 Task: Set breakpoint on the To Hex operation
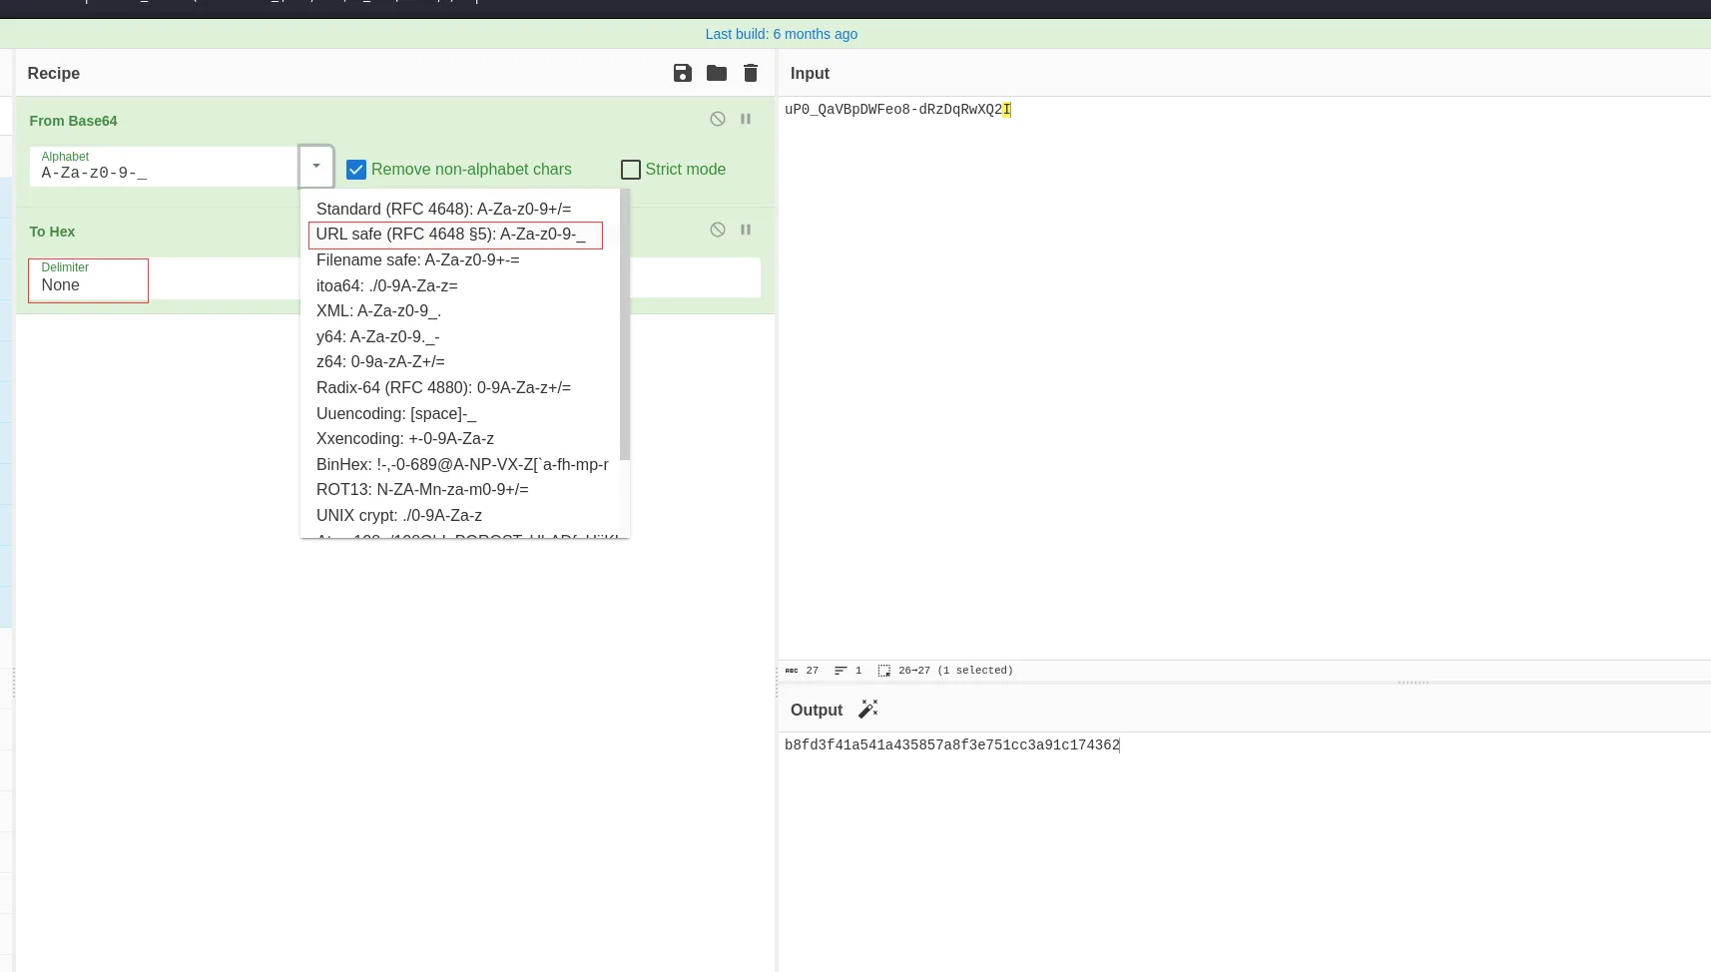746,230
